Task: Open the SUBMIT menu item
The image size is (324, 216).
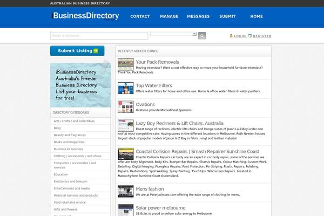Action: pyautogui.click(x=227, y=16)
